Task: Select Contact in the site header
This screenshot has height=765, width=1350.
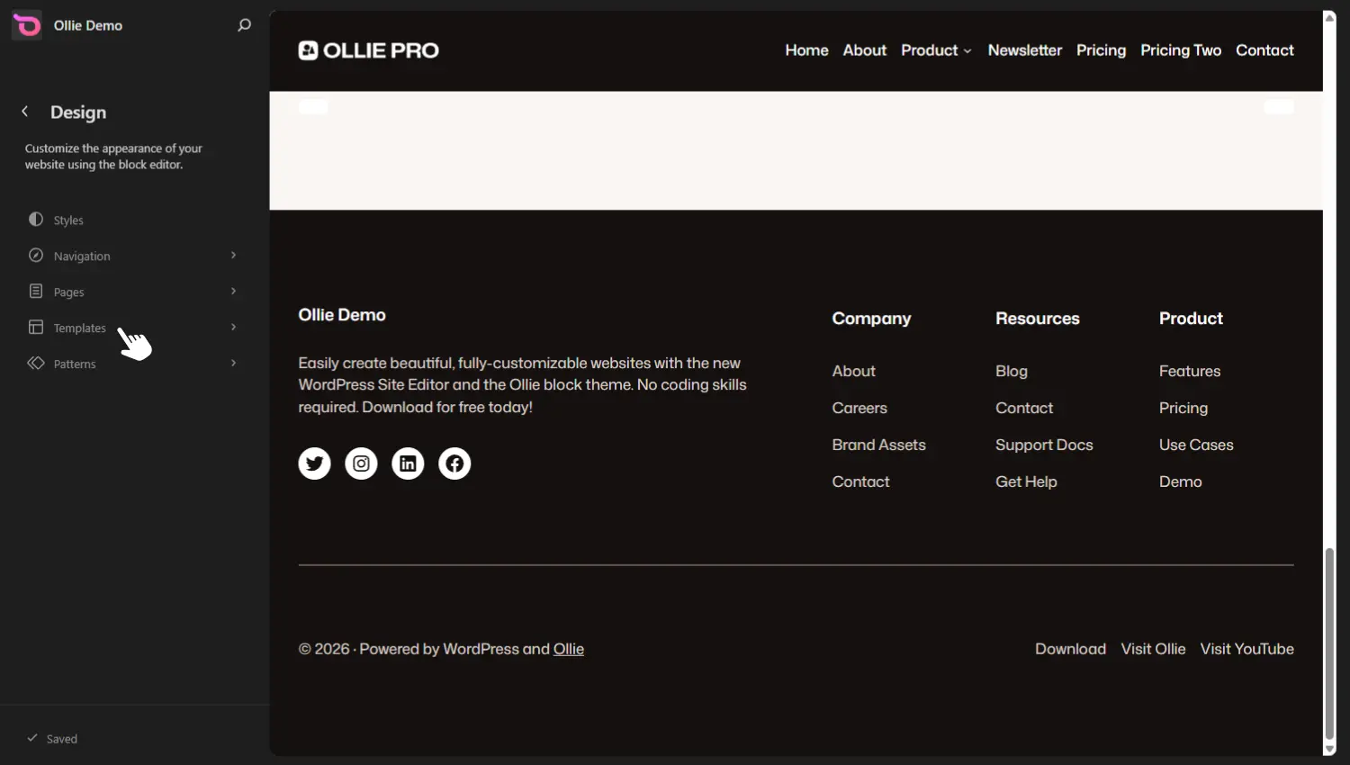Action: pyautogui.click(x=1264, y=50)
